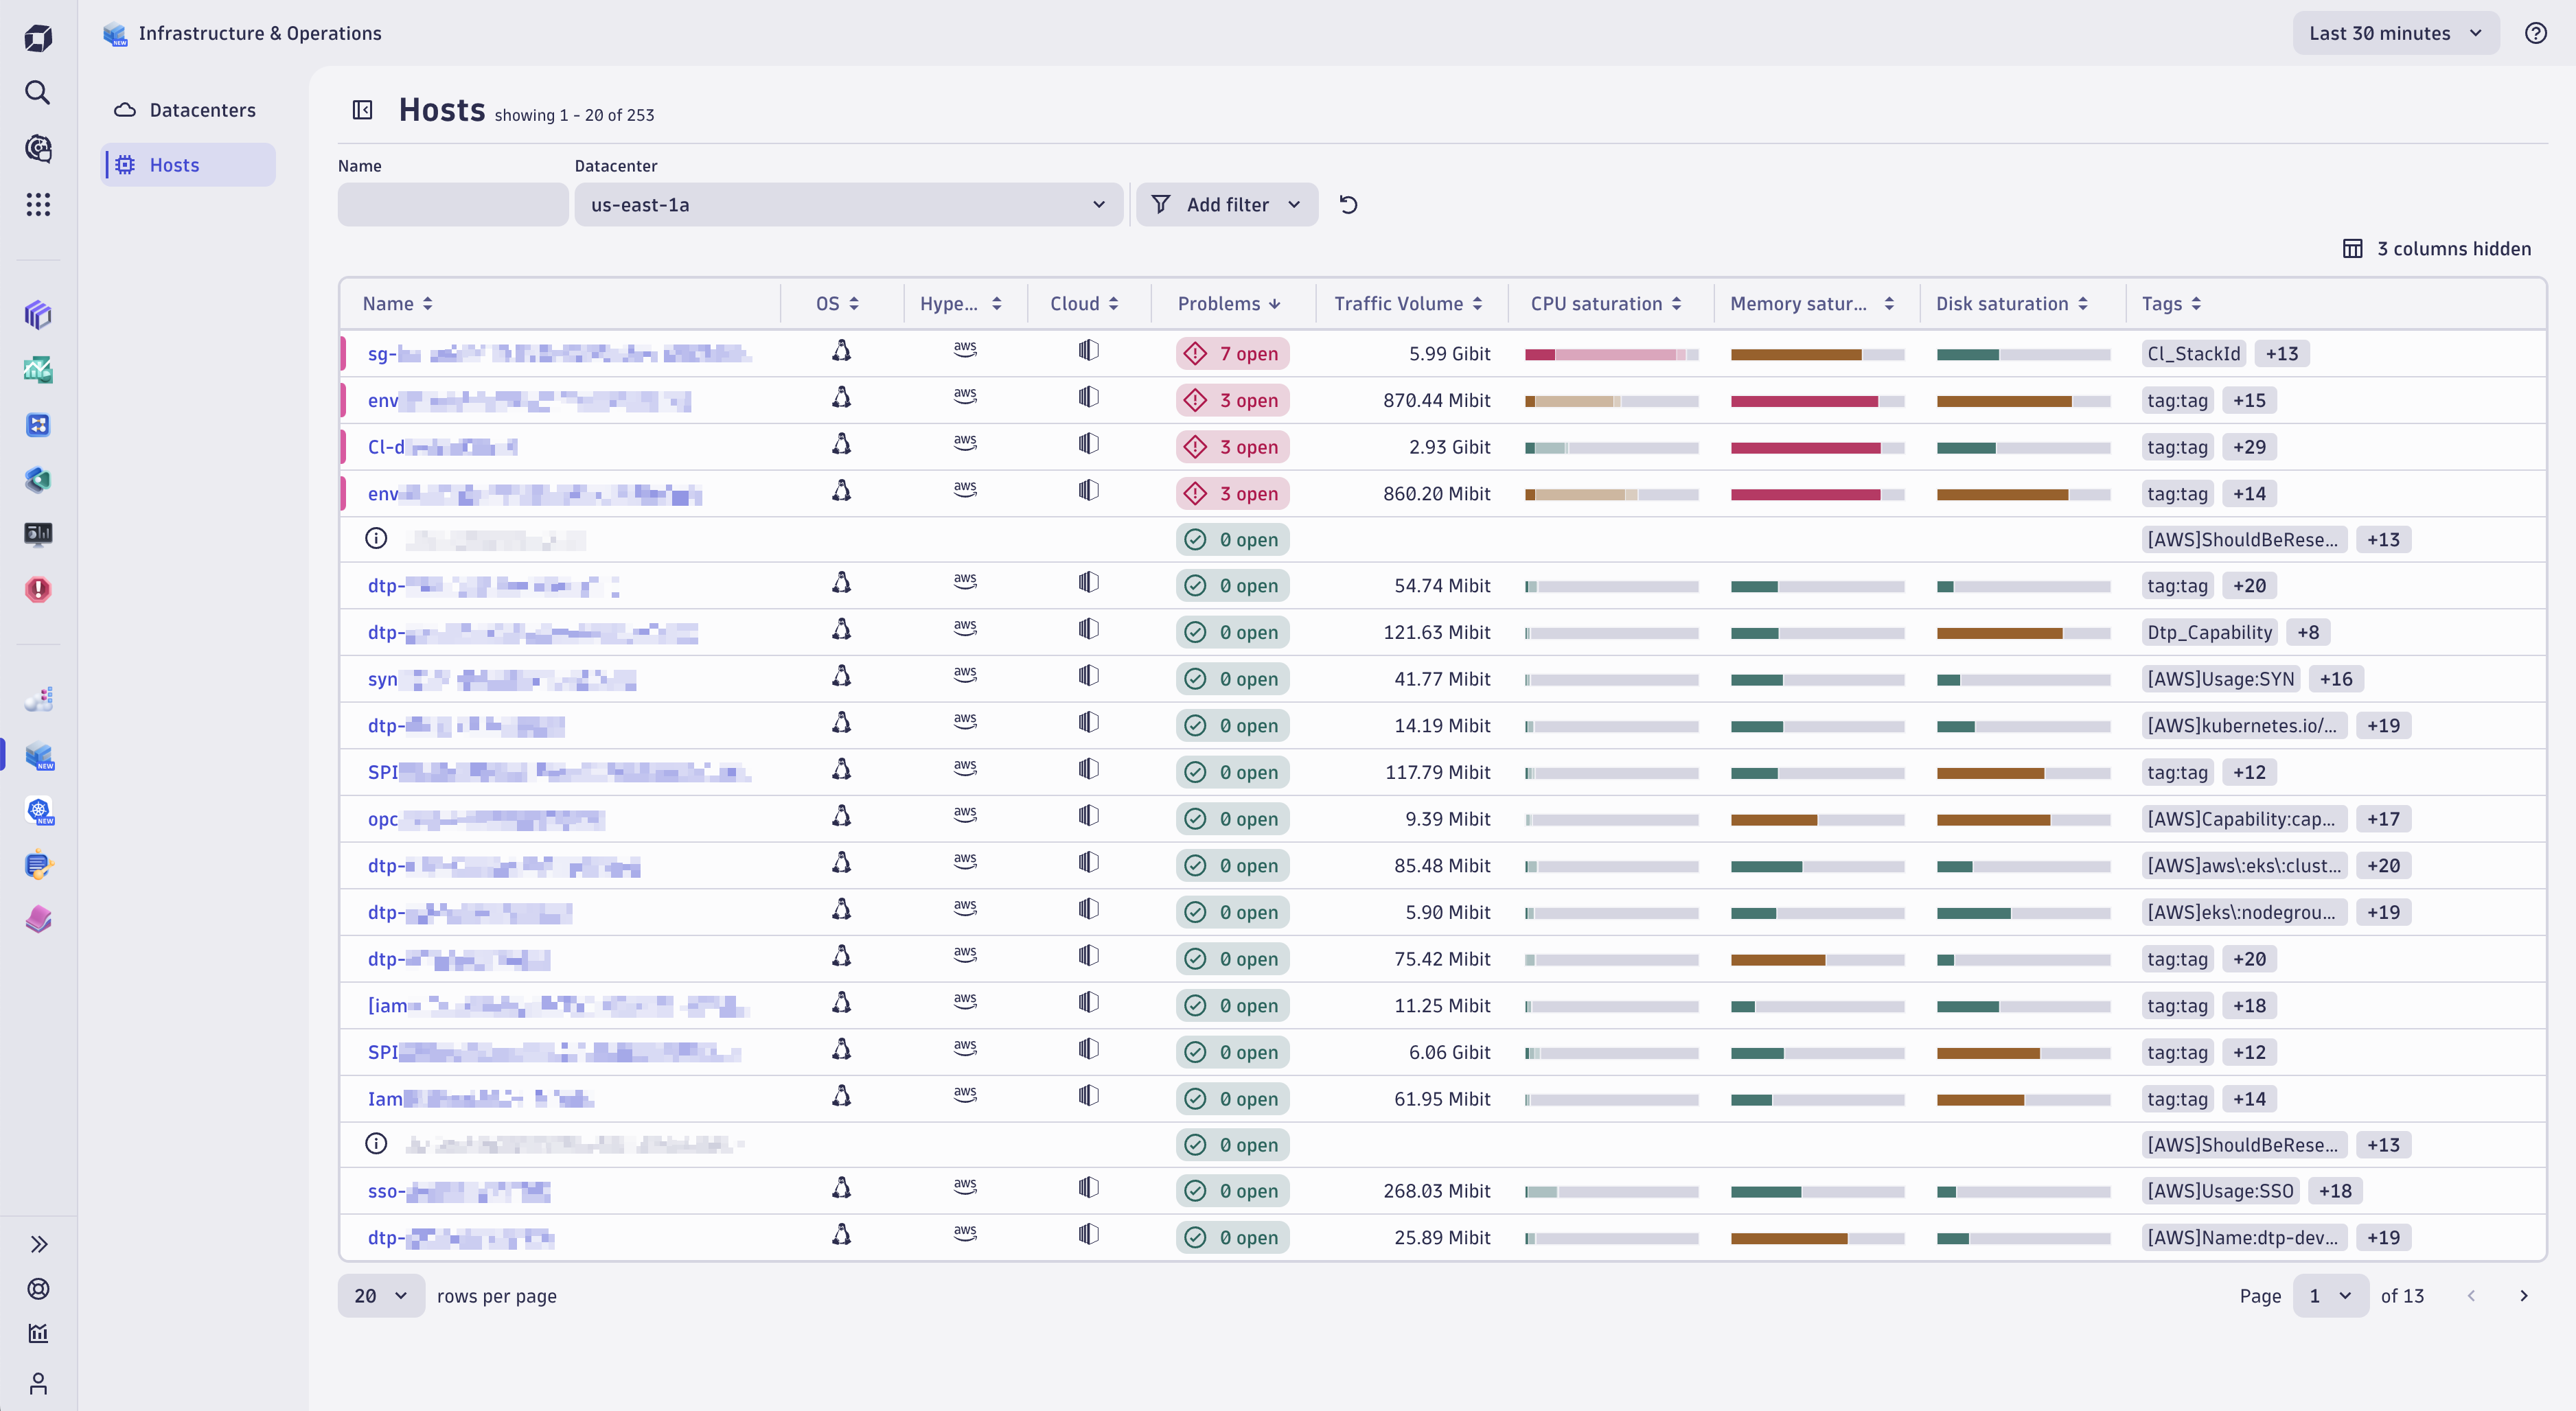Collapse the Hosts panel using the sidebar toggle icon

(x=362, y=110)
